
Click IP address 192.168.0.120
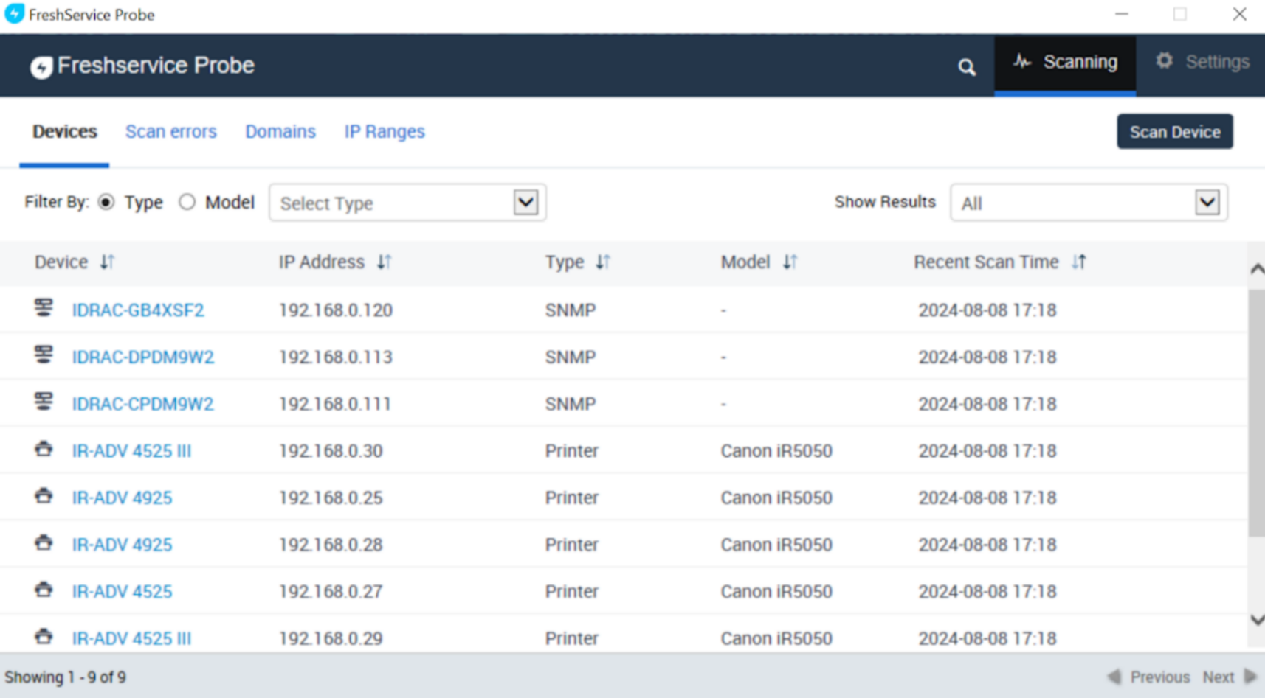pos(336,310)
